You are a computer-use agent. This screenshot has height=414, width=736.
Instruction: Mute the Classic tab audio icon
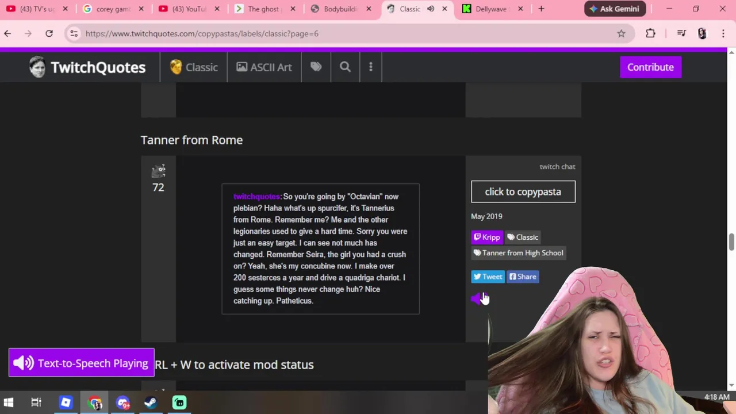(x=431, y=9)
